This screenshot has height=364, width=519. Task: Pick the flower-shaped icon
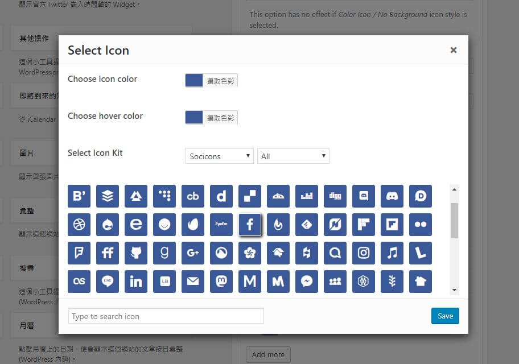[x=250, y=253]
